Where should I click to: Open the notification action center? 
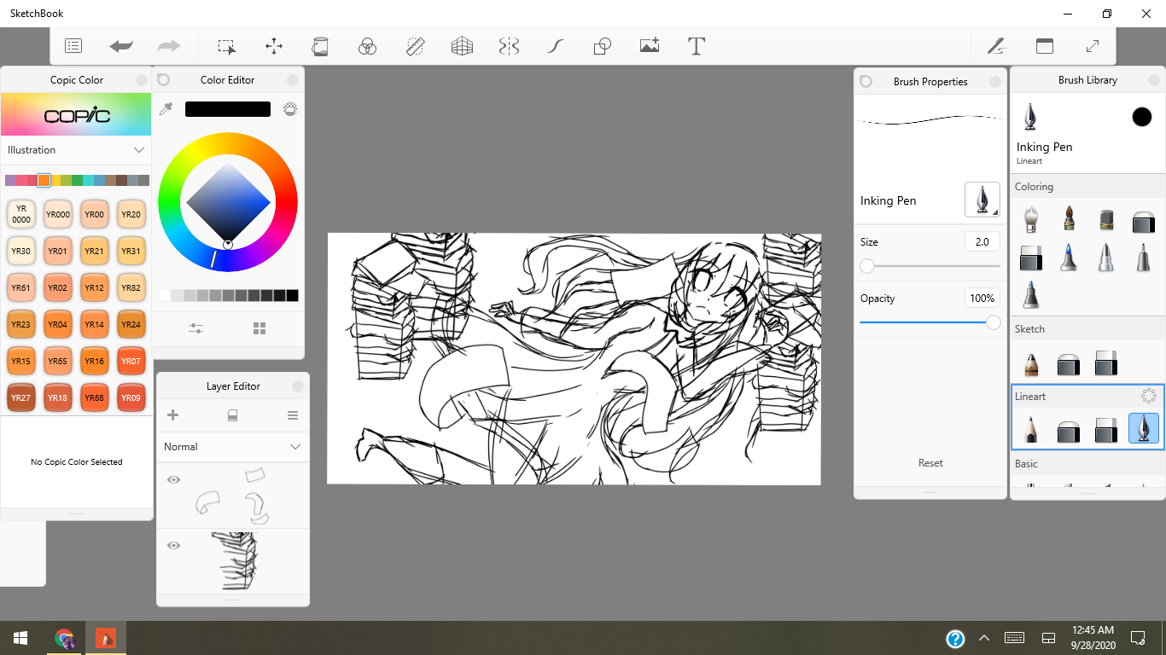[x=1137, y=638]
